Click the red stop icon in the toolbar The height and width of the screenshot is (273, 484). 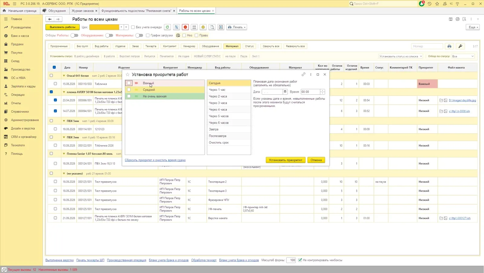pos(185,27)
